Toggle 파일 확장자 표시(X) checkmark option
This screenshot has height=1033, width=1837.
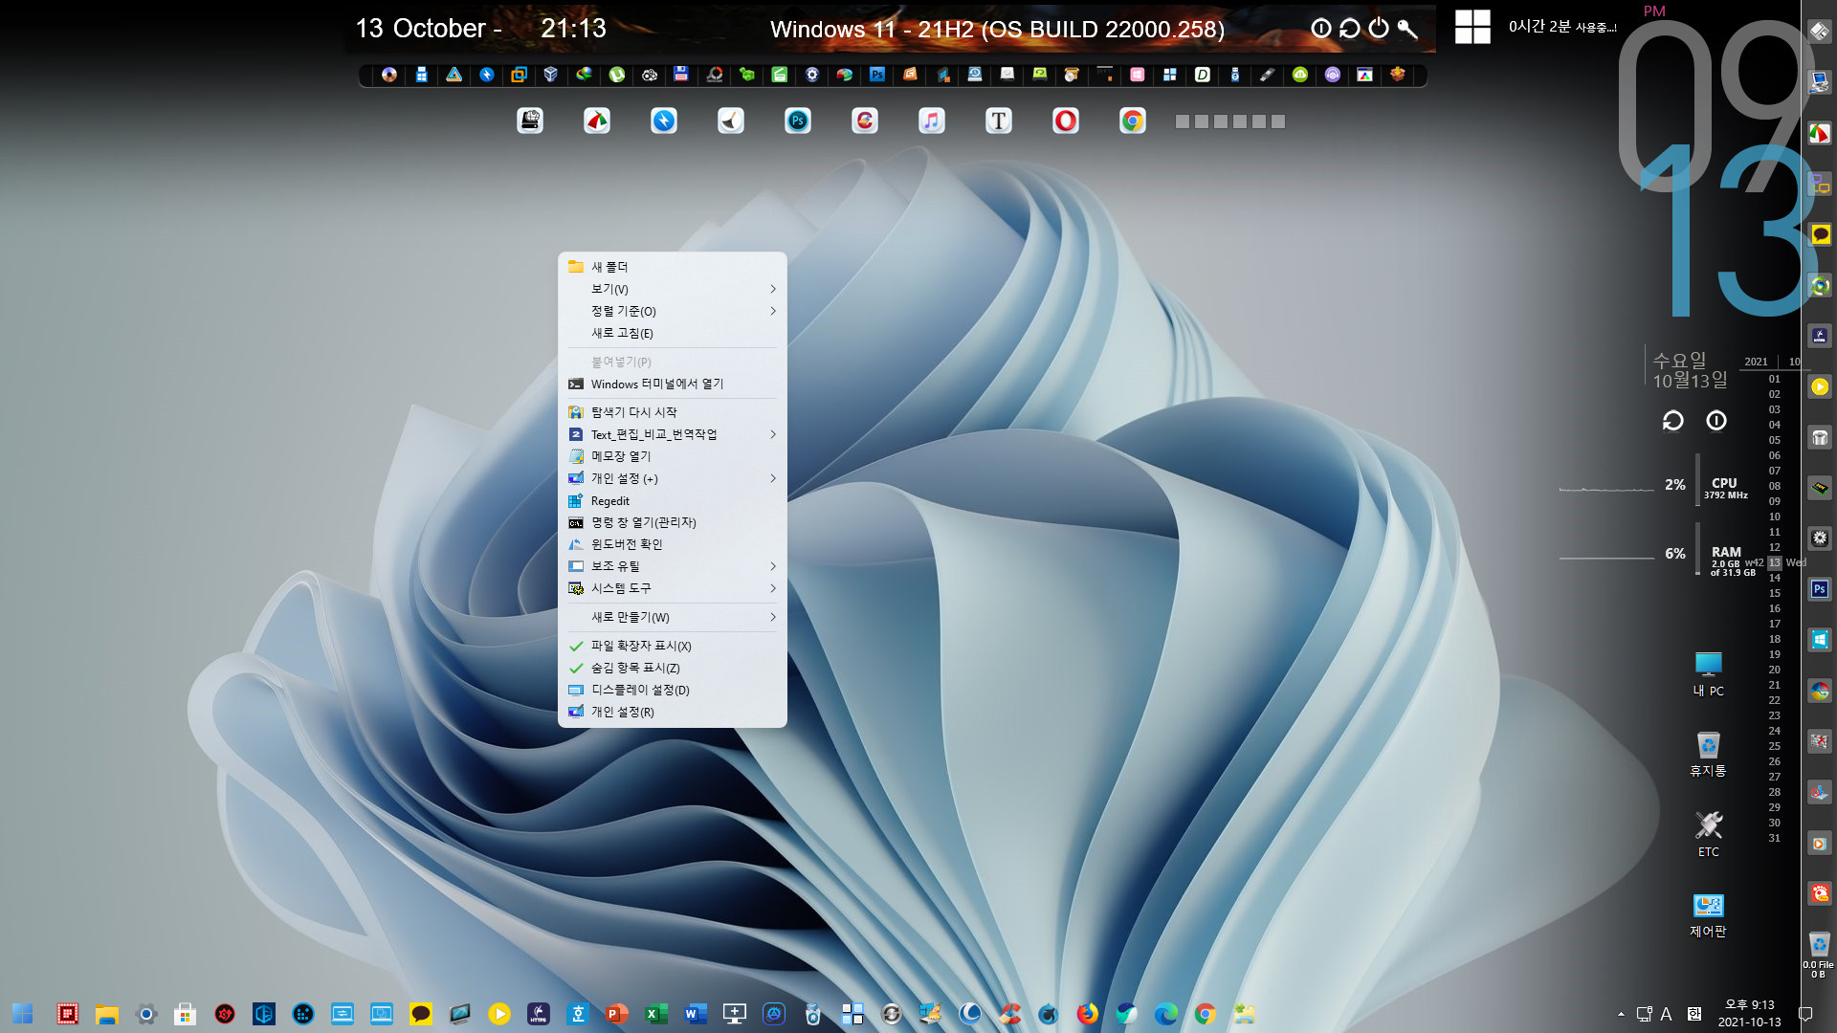click(x=673, y=646)
